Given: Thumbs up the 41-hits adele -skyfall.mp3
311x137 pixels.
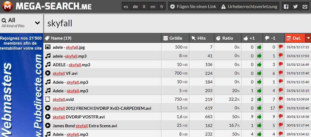Looking at the screenshot, I should [259, 56].
